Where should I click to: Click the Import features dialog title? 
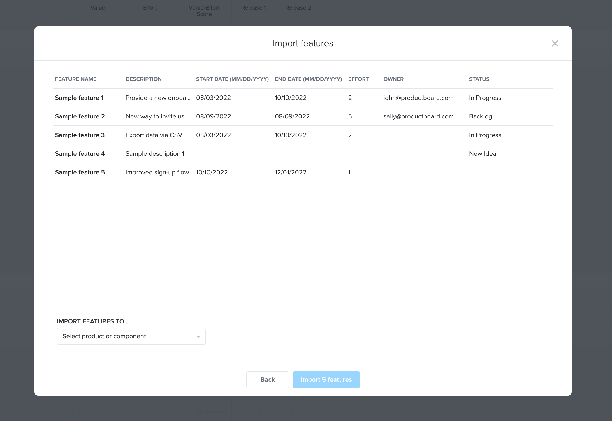[x=303, y=43]
